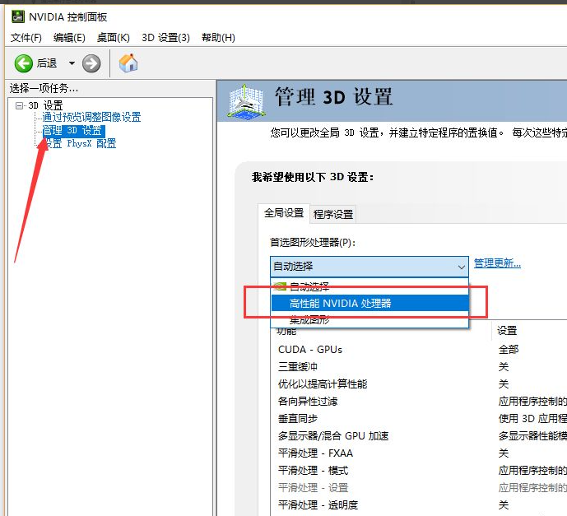
Task: Open the 3D 设置(3) menu
Action: 165,38
